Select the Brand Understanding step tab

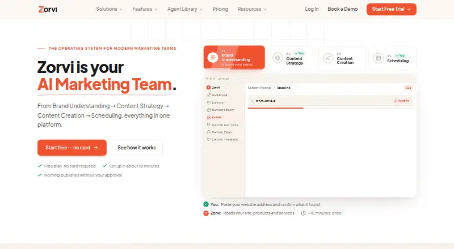coord(234,58)
